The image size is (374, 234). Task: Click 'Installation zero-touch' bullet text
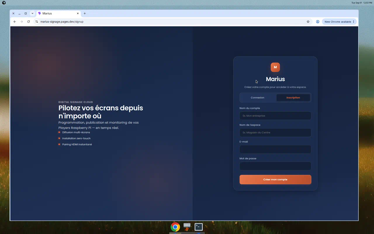76,138
